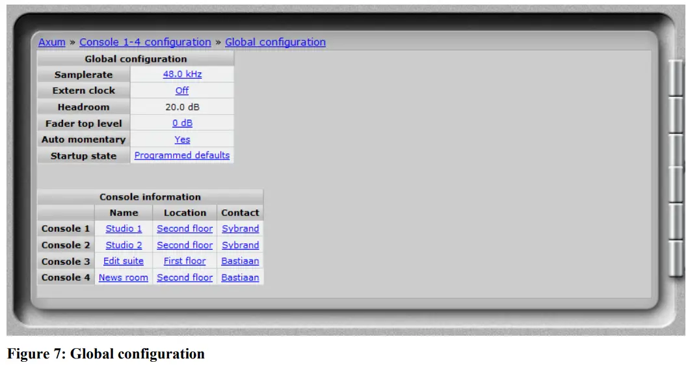
Task: Edit Console 4 contact Bastiaan
Action: click(240, 278)
